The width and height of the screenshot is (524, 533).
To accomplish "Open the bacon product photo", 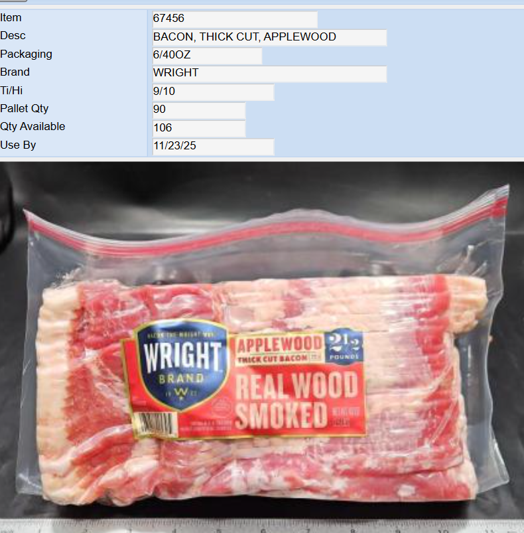I will tap(262, 346).
